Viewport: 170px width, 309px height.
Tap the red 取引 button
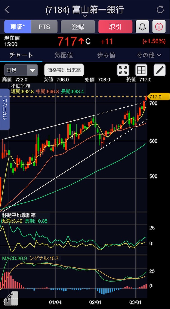(115, 27)
